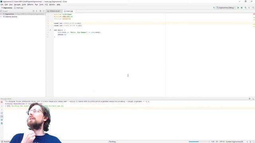Screen dimensions: 255x143
Task: Open the Refactor menu
Action: click(x=30, y=4)
